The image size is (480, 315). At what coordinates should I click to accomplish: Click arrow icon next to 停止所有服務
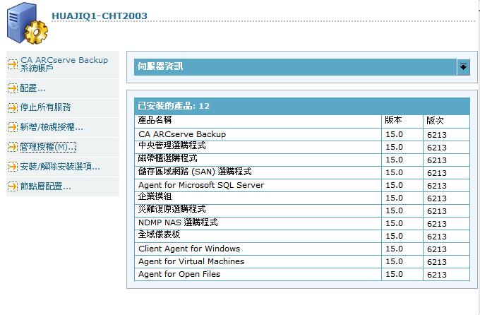pos(13,107)
